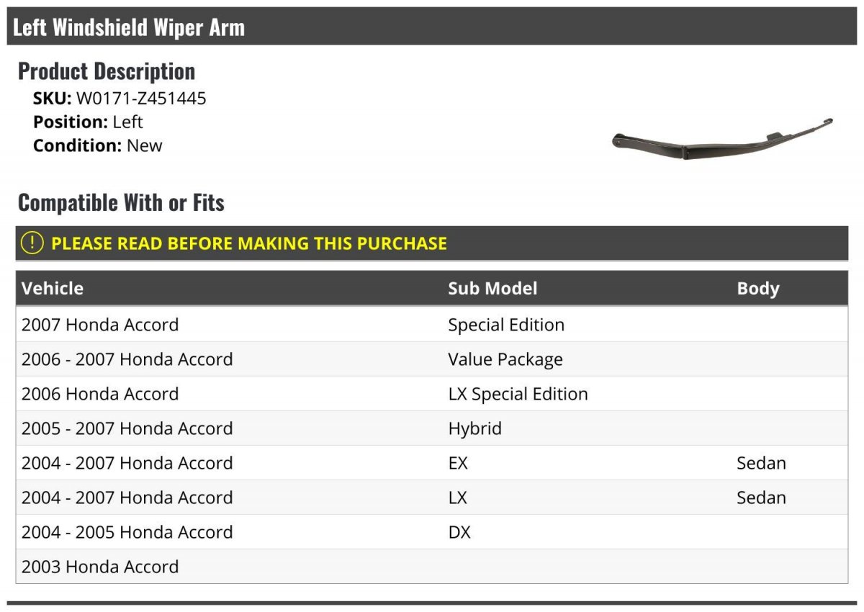Click the 'Position: Left' text
Viewport: 864px width, 612px height.
[88, 122]
